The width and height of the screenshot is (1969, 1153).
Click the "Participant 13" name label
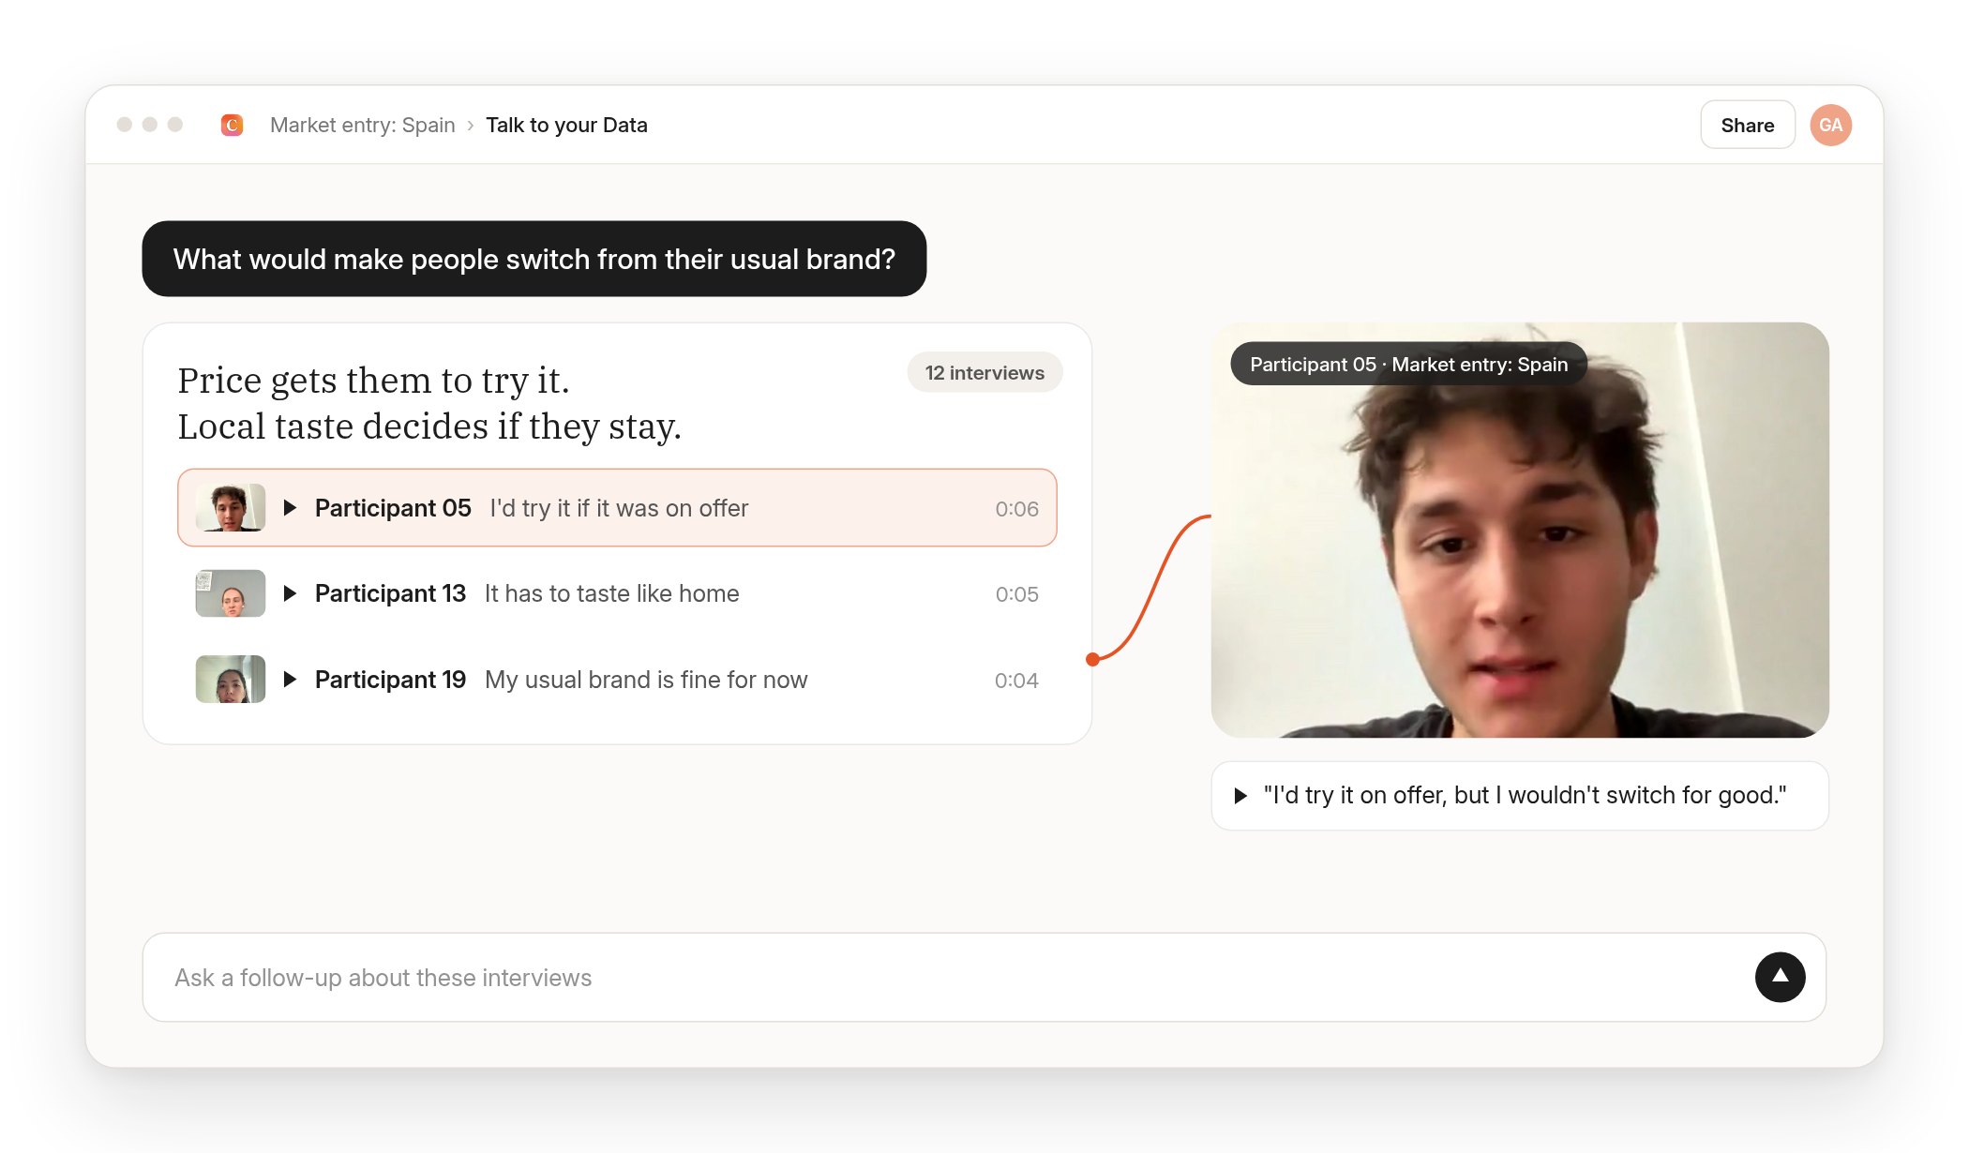(390, 593)
